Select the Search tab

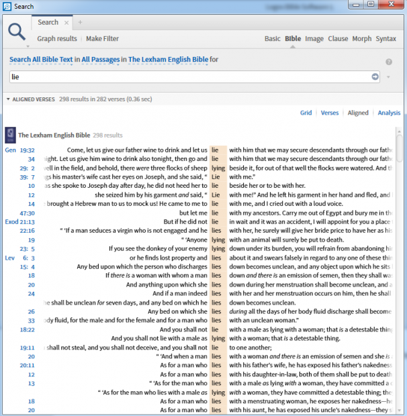[48, 22]
